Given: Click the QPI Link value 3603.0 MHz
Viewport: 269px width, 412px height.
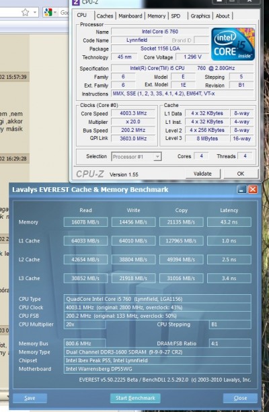Looking at the screenshot, I should (133, 139).
